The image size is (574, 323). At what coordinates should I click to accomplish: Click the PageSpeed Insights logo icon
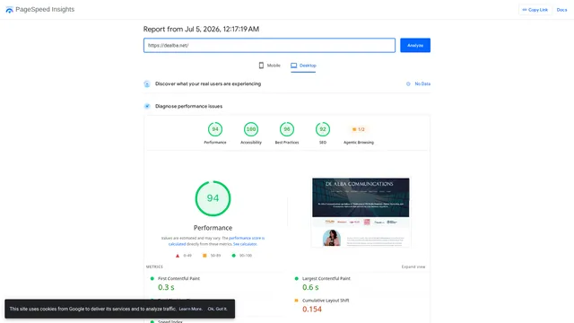coord(9,10)
